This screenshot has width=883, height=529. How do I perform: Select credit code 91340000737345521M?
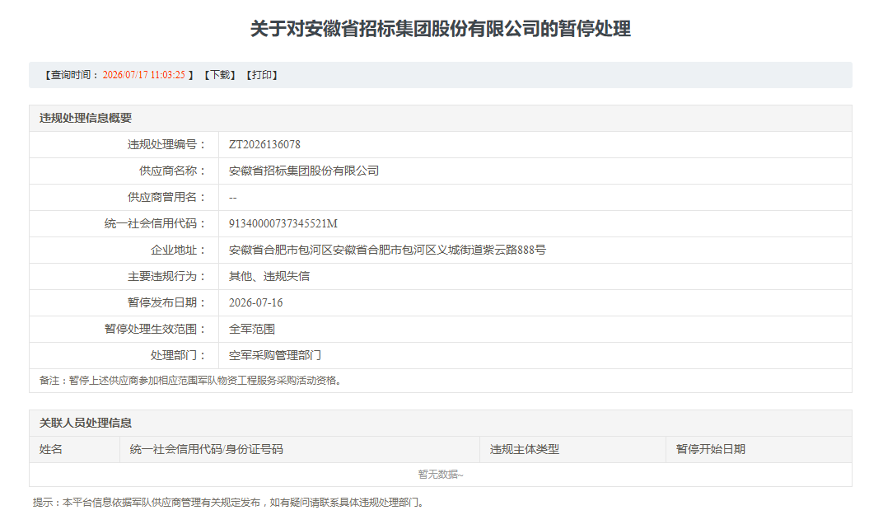tap(283, 223)
